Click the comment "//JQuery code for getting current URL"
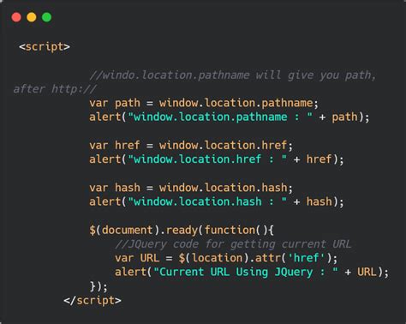 (233, 244)
